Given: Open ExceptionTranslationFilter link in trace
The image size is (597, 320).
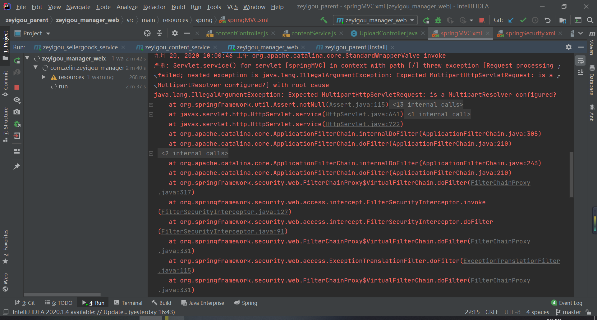Looking at the screenshot, I should click(512, 261).
